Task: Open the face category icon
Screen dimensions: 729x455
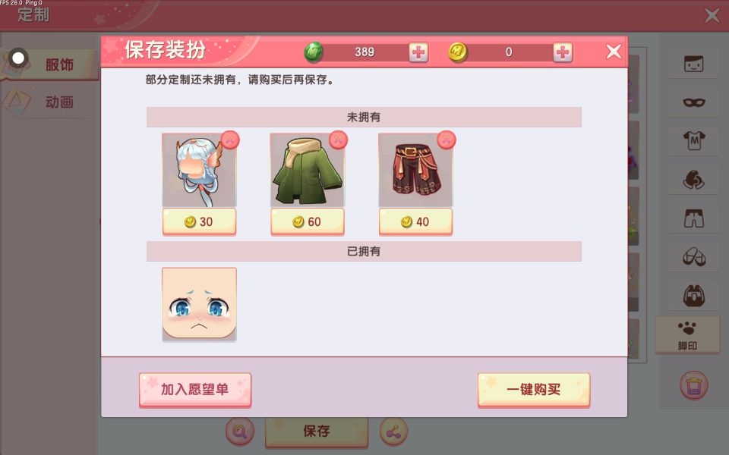Action: pyautogui.click(x=693, y=64)
